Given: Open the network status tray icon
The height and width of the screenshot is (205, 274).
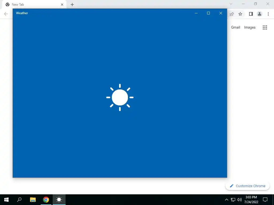Looking at the screenshot, I should 233,200.
